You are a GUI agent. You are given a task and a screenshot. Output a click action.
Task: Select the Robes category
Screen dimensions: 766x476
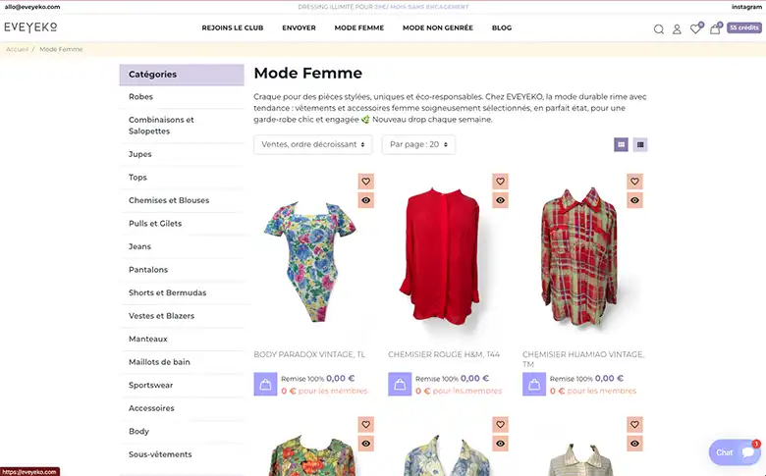pyautogui.click(x=139, y=97)
